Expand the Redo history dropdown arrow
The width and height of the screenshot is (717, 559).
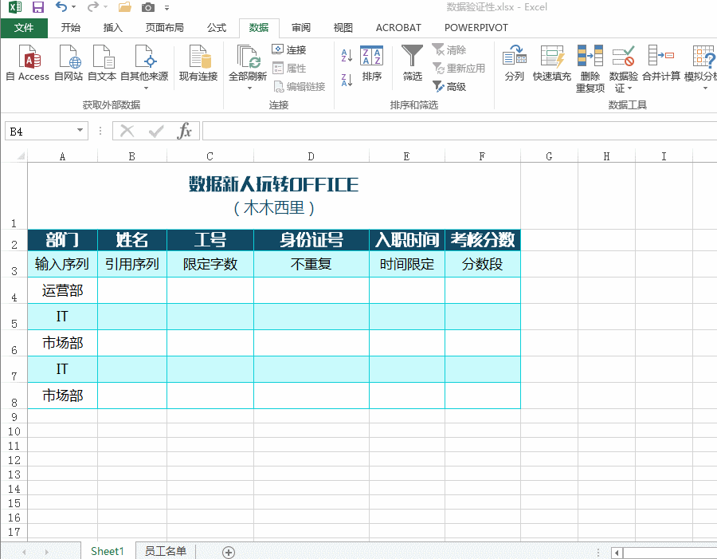(x=106, y=7)
